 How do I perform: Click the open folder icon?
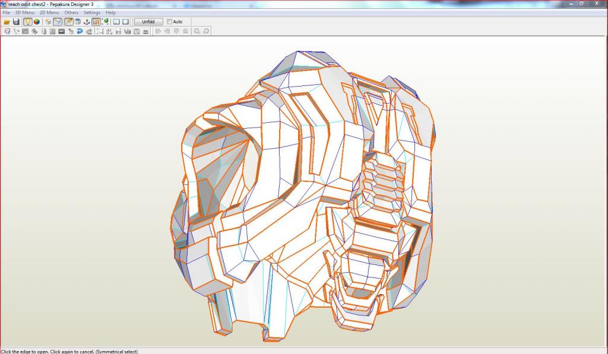pyautogui.click(x=7, y=22)
